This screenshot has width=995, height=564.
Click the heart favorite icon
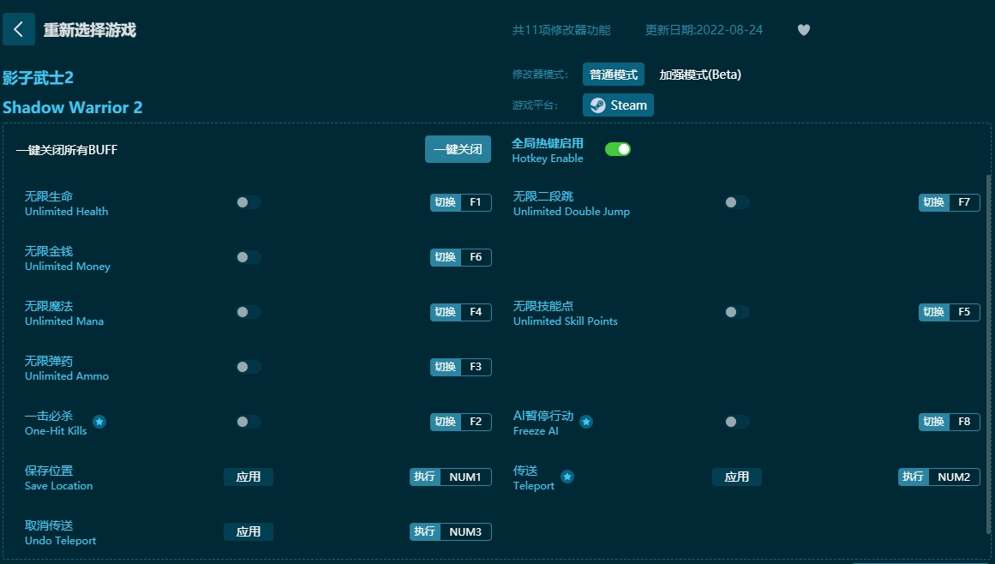tap(803, 29)
